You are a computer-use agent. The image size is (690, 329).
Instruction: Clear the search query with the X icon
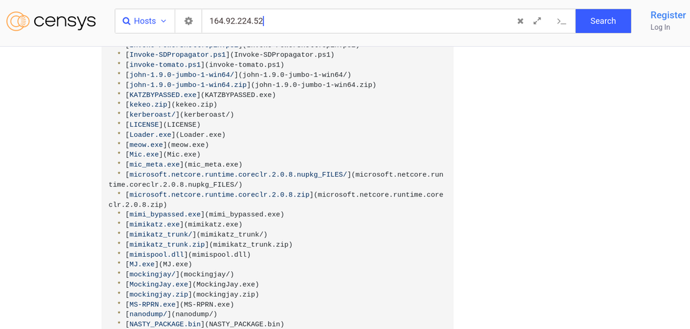tap(520, 21)
